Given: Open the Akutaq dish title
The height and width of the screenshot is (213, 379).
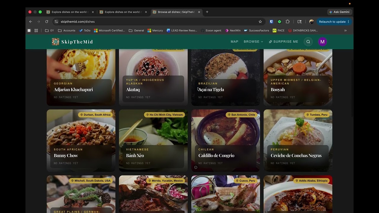Looking at the screenshot, I should coord(133,90).
